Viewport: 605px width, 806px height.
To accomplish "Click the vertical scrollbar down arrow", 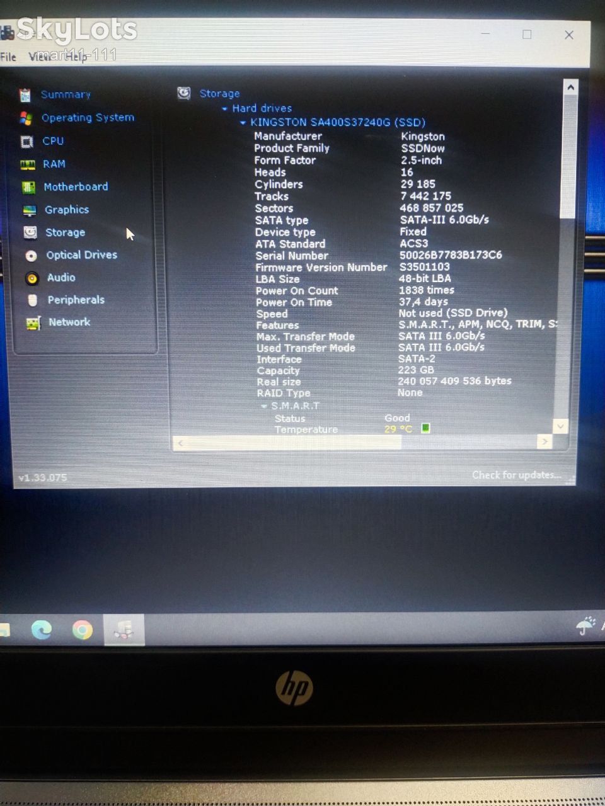I will (560, 426).
